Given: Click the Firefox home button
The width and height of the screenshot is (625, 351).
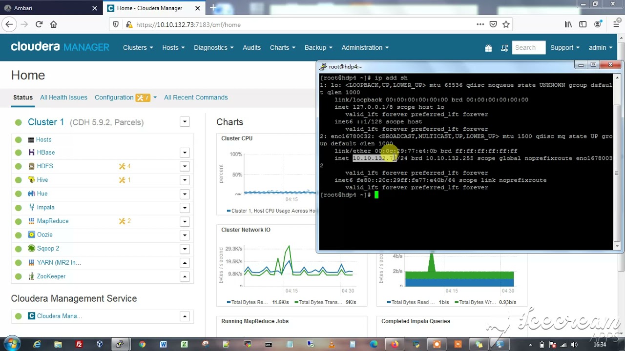Looking at the screenshot, I should (x=54, y=24).
